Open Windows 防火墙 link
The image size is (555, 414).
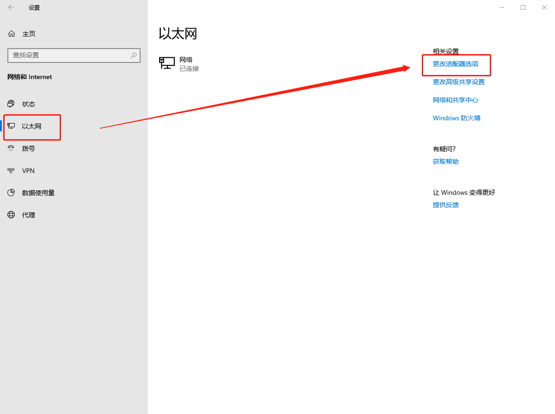click(456, 118)
